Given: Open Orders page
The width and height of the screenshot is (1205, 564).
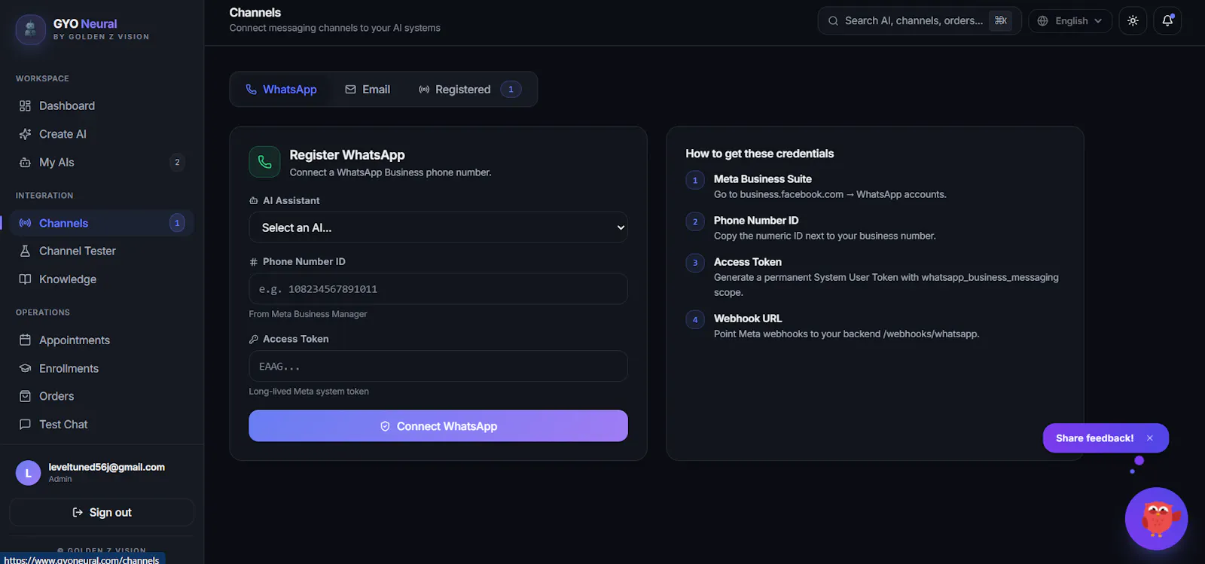Looking at the screenshot, I should 102,396.
